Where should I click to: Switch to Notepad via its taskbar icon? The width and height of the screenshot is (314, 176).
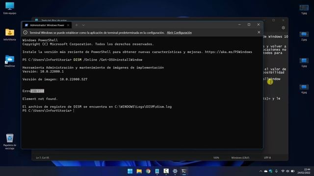click(x=157, y=171)
